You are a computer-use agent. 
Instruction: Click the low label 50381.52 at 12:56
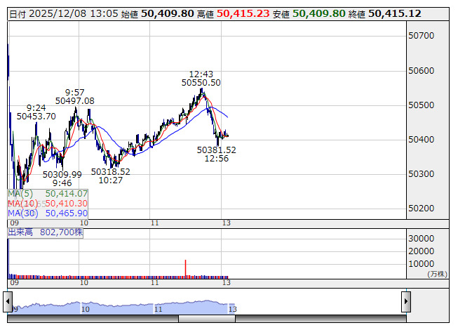click(x=217, y=150)
